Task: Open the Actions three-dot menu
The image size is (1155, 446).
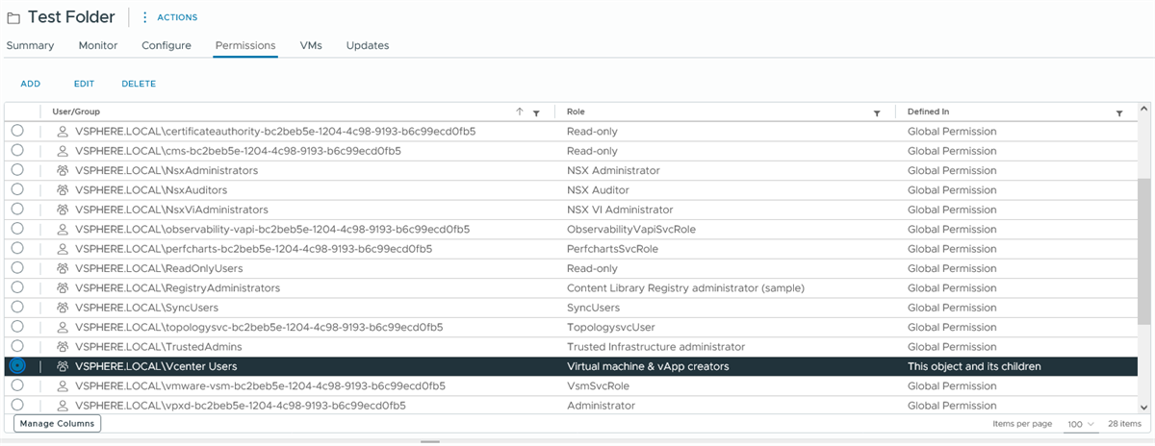Action: [x=145, y=17]
